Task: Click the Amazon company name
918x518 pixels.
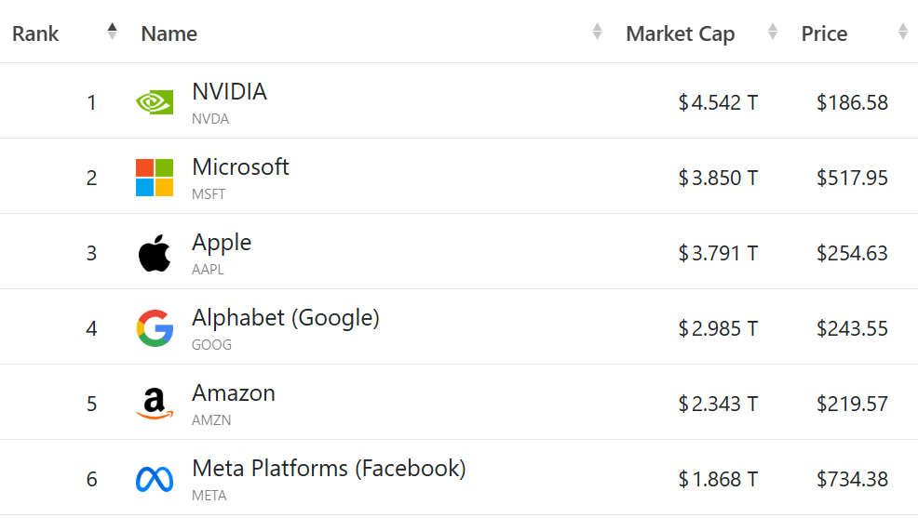Action: (x=234, y=393)
